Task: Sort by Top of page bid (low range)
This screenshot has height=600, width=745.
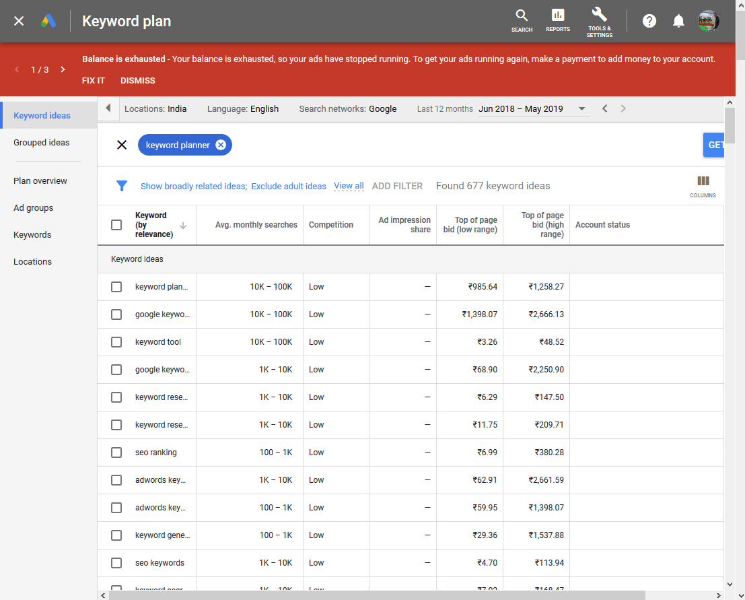Action: tap(470, 225)
